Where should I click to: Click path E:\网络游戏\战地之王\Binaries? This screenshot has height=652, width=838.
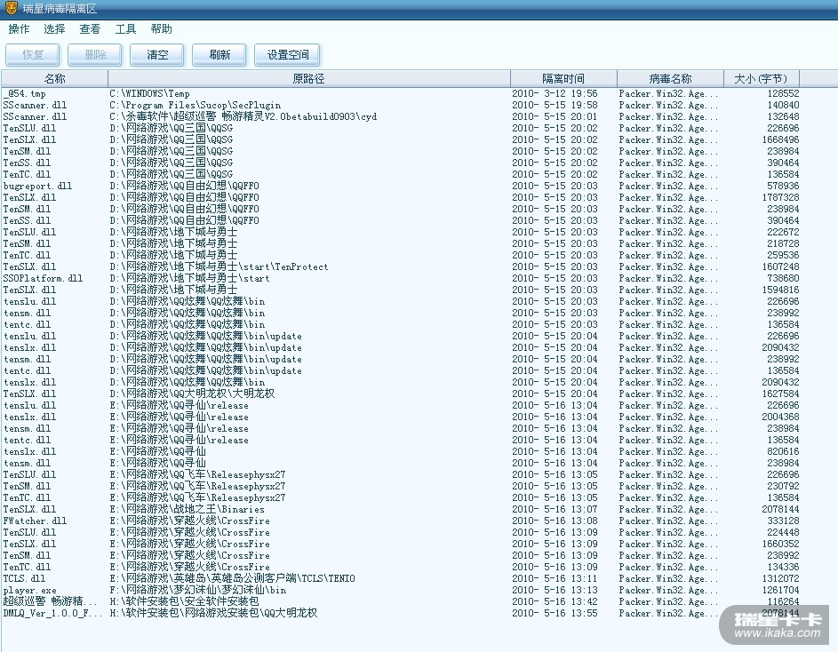pyautogui.click(x=187, y=509)
